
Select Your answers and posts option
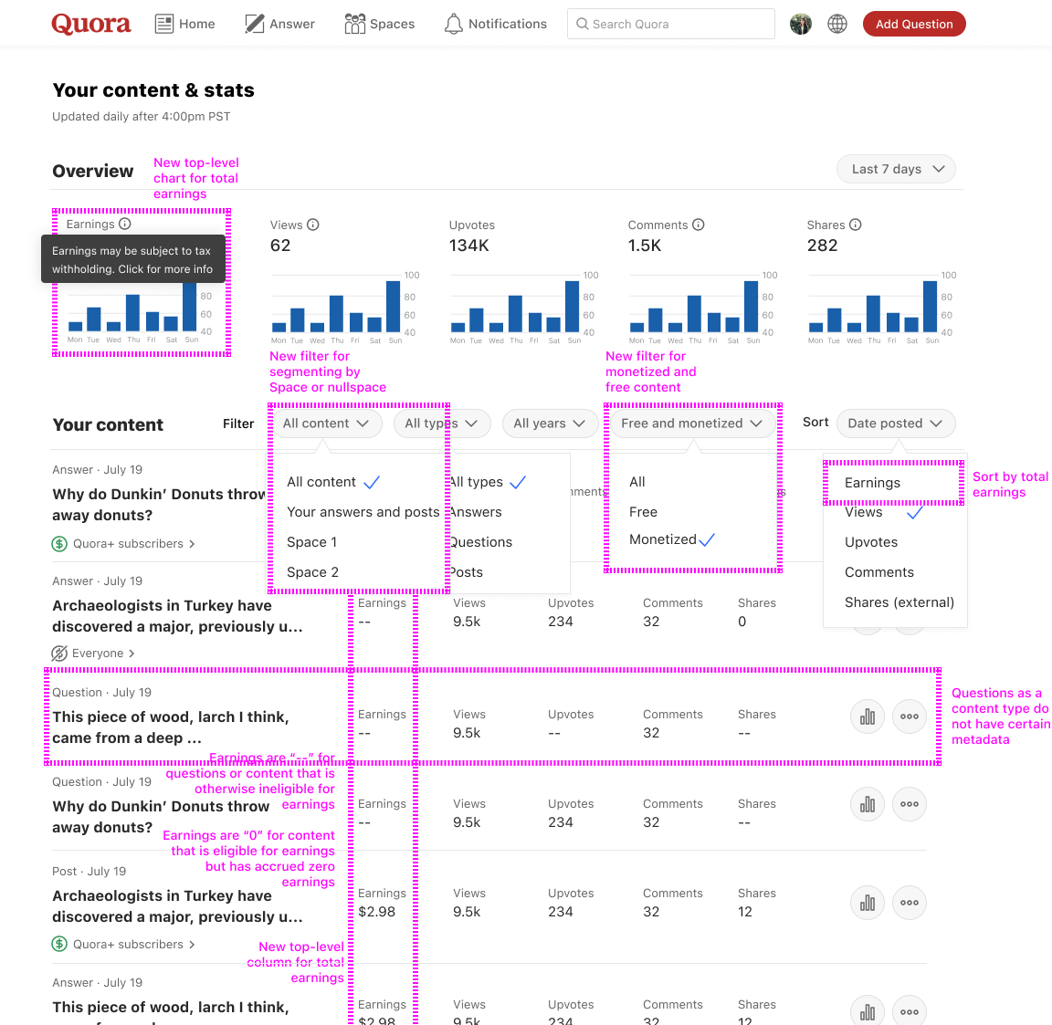[x=363, y=512]
